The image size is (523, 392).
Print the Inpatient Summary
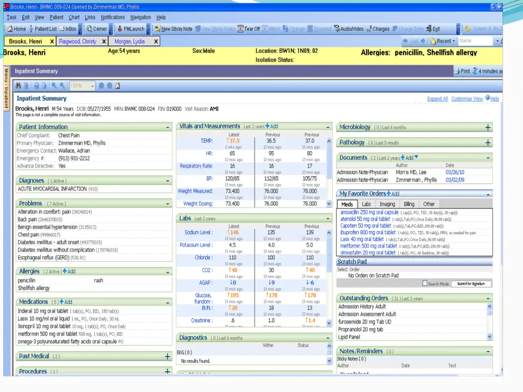point(462,71)
